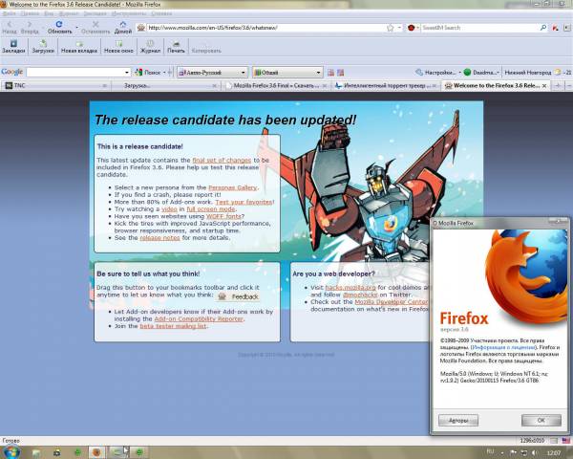Image resolution: width=573 pixels, height=459 pixels.
Task: Focus the URL address bar field
Action: click(266, 28)
